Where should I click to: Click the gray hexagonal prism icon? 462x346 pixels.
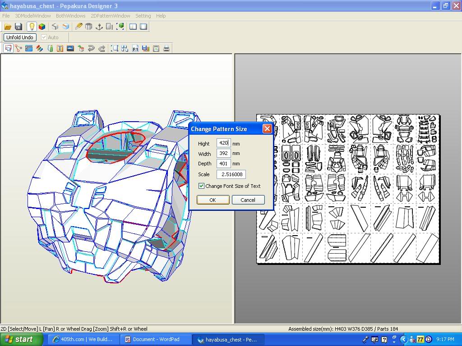pos(89,27)
